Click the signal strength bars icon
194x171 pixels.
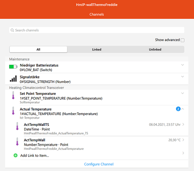tap(13, 79)
